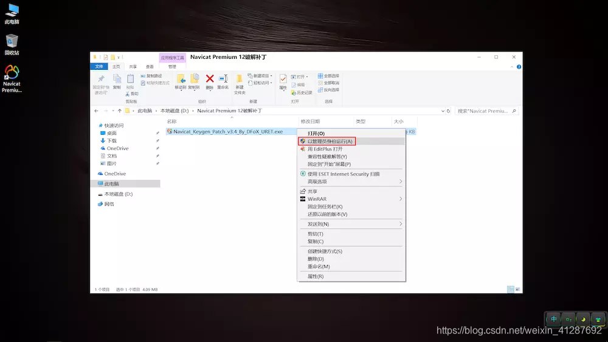
Task: Select 桌面 in navigation pane
Action: (112, 133)
